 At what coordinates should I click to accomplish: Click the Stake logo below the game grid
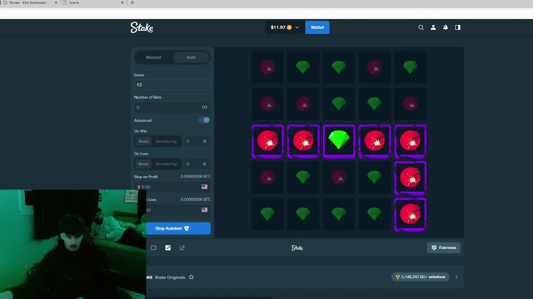[x=297, y=248]
